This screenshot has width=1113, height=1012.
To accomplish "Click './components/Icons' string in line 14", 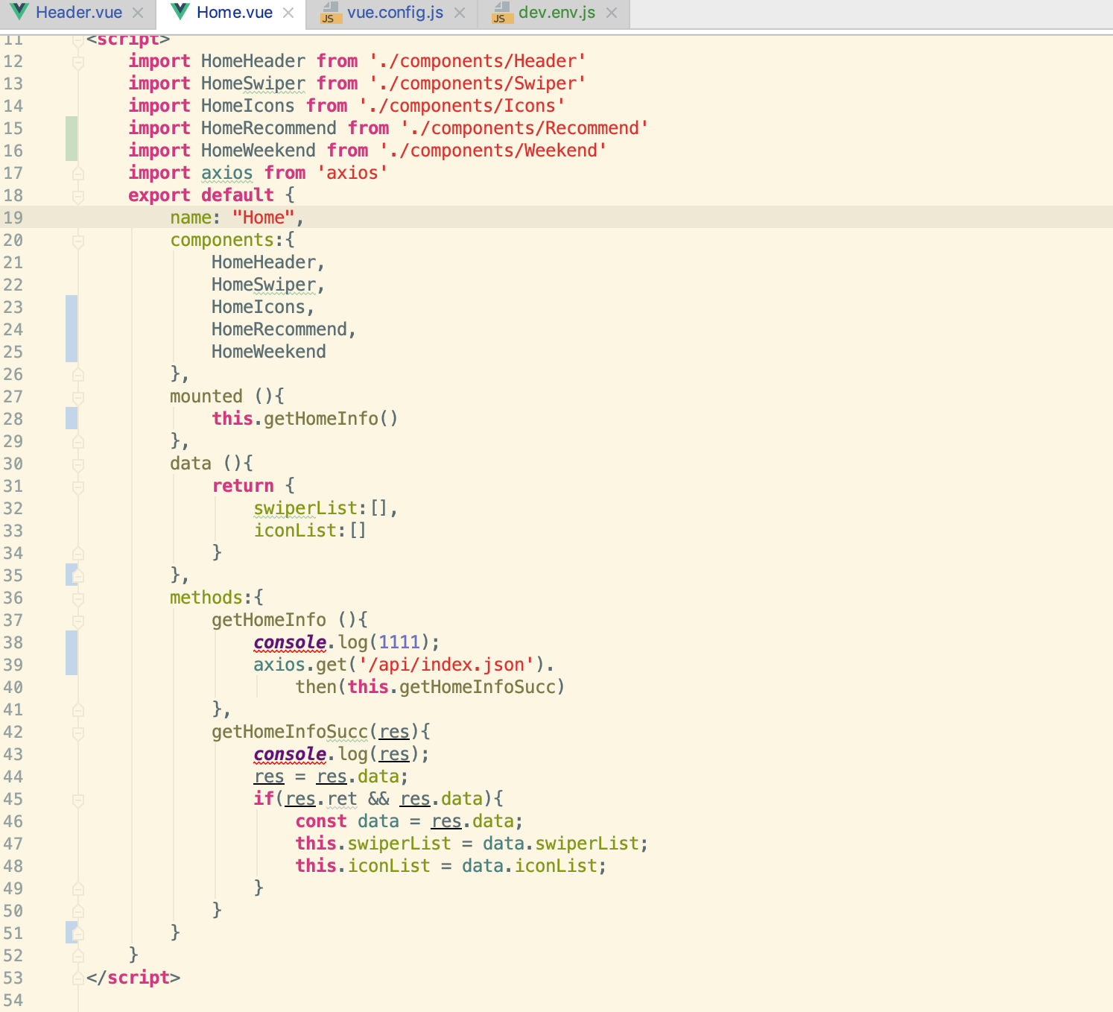I will click(462, 106).
